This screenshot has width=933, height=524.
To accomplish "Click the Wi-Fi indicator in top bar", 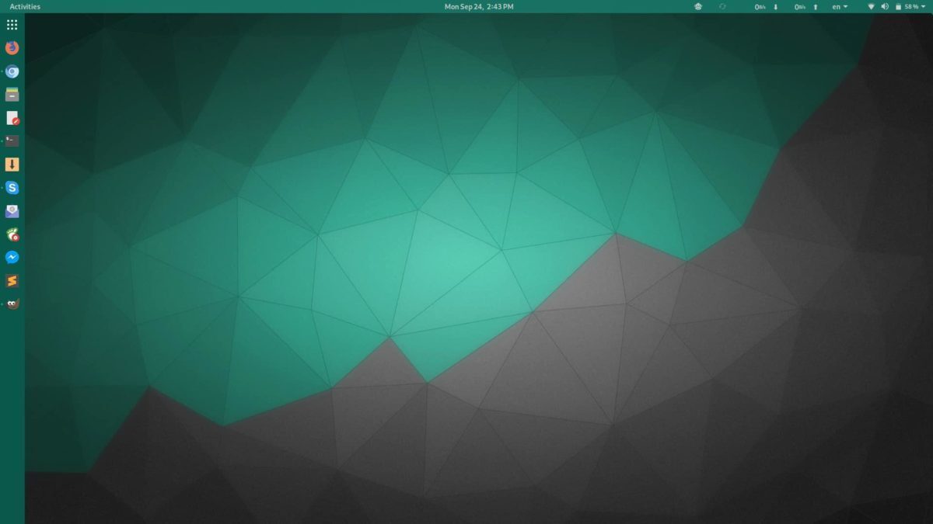I will click(871, 6).
